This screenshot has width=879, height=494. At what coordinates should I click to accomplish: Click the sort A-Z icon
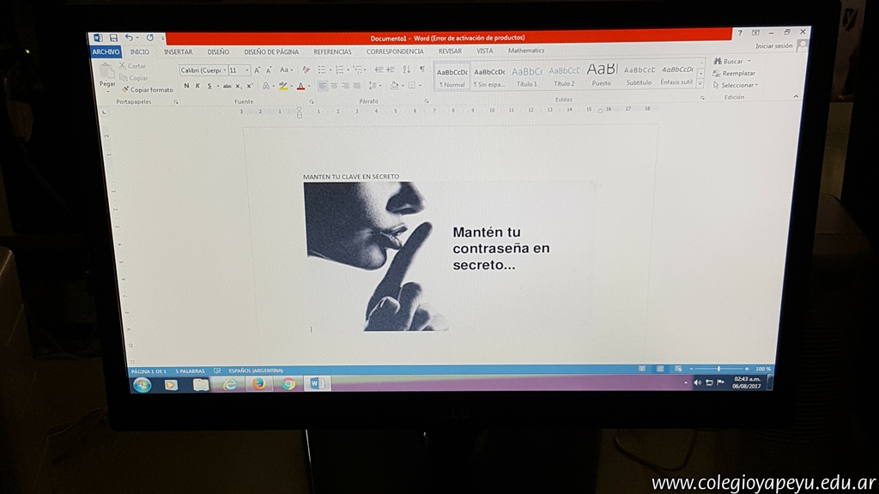[407, 69]
